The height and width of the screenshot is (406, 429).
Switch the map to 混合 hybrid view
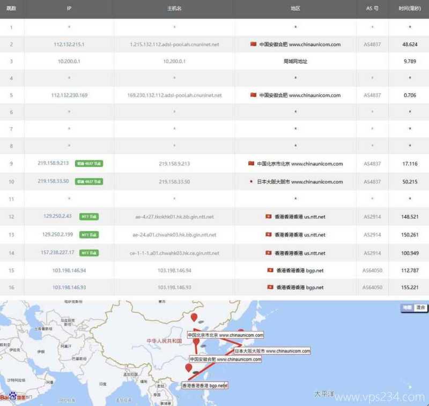coord(420,307)
